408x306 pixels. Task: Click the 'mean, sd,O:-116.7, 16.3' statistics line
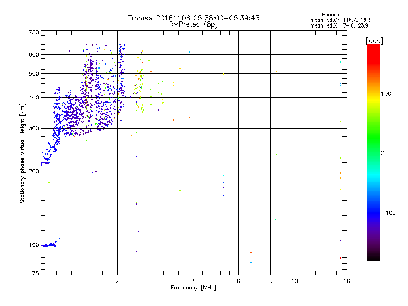(340, 20)
